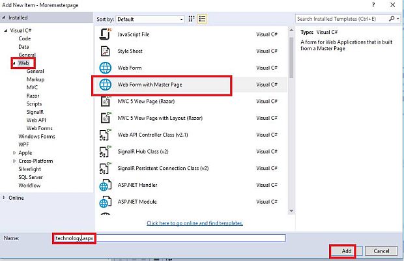Select the Web Form template name
Image resolution: width=404 pixels, height=261 pixels.
click(x=130, y=68)
